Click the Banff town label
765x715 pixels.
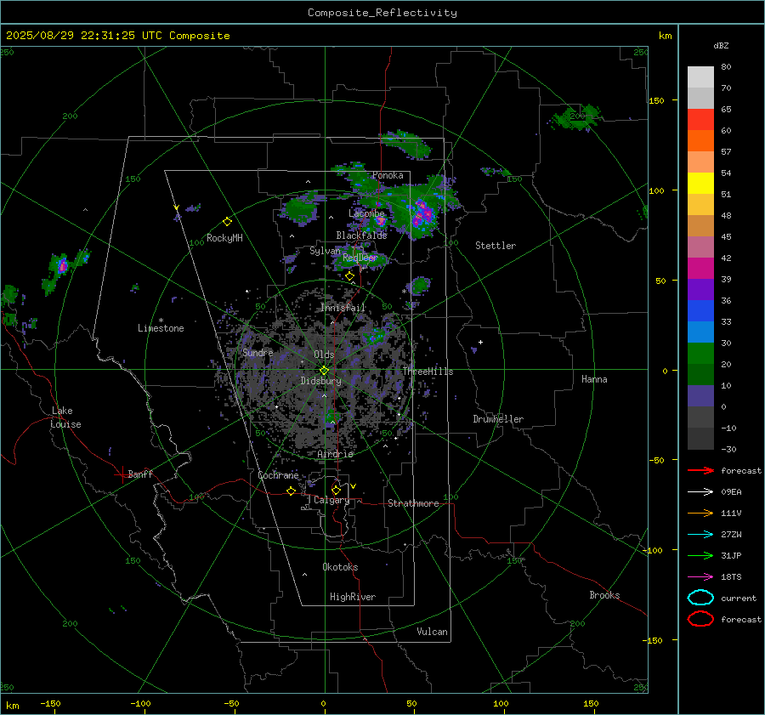click(x=140, y=474)
